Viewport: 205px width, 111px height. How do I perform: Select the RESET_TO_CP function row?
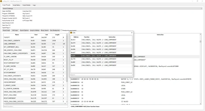point(35,60)
